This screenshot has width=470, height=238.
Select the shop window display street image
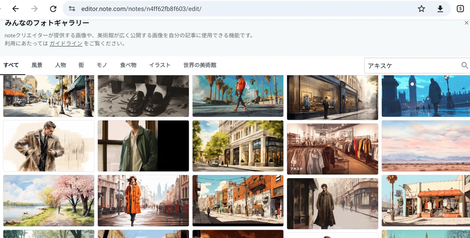pyautogui.click(x=333, y=98)
